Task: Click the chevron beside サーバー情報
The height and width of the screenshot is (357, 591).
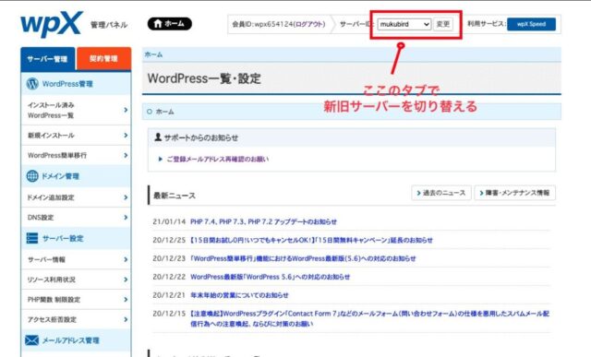Action: [126, 259]
